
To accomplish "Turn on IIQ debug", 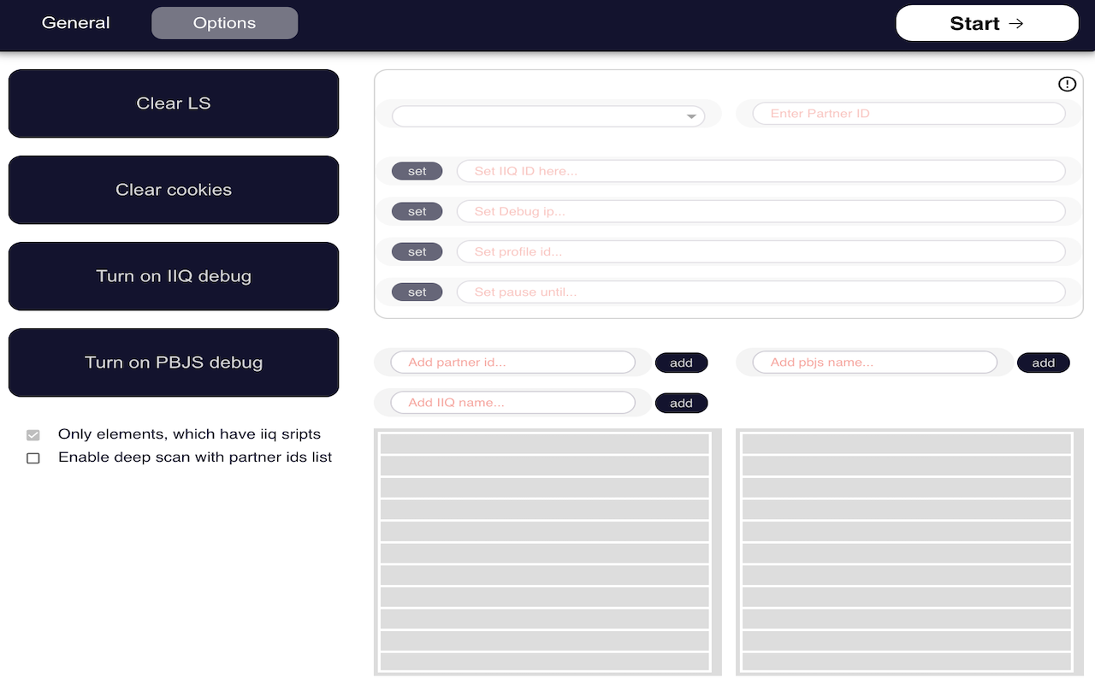I will 174,276.
